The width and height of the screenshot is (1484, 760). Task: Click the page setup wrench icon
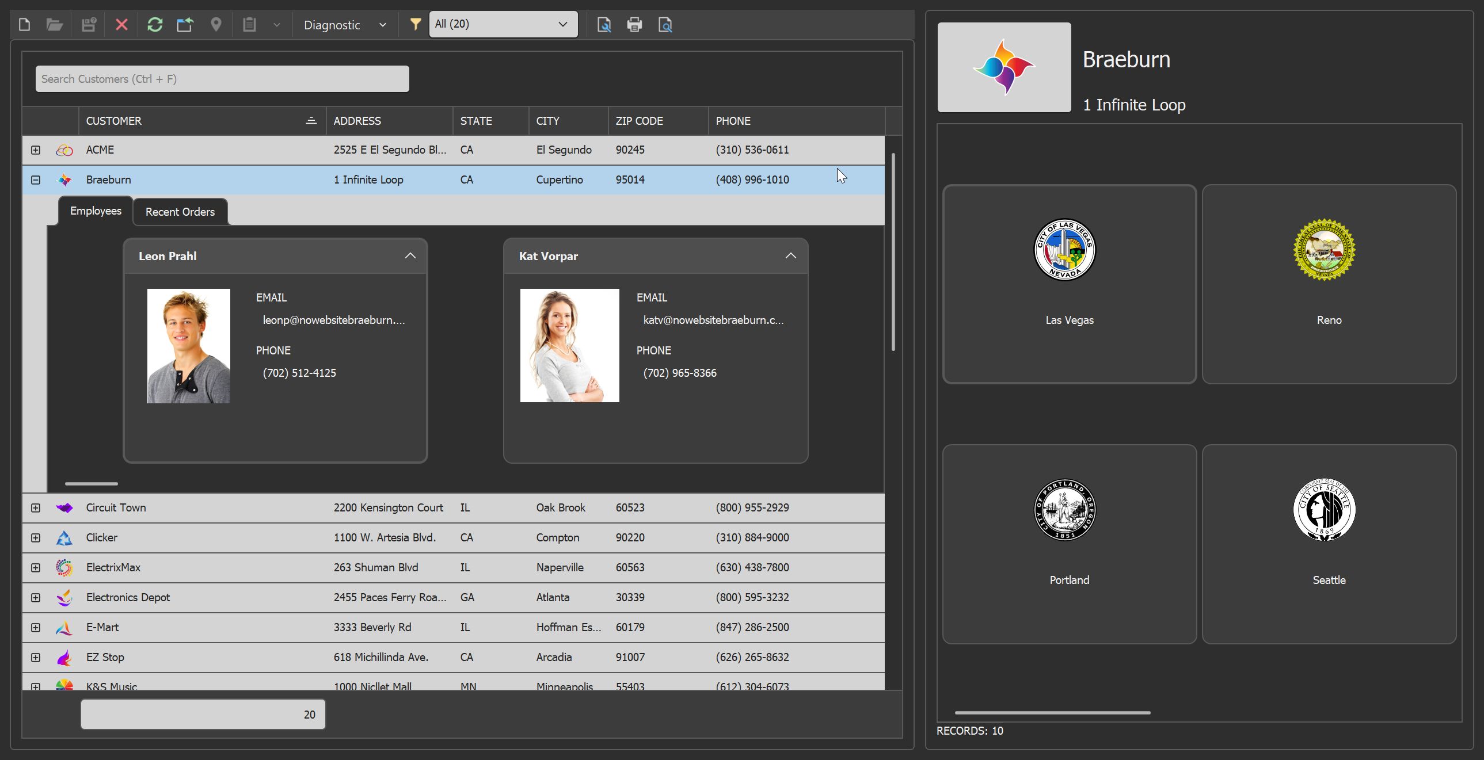[604, 25]
